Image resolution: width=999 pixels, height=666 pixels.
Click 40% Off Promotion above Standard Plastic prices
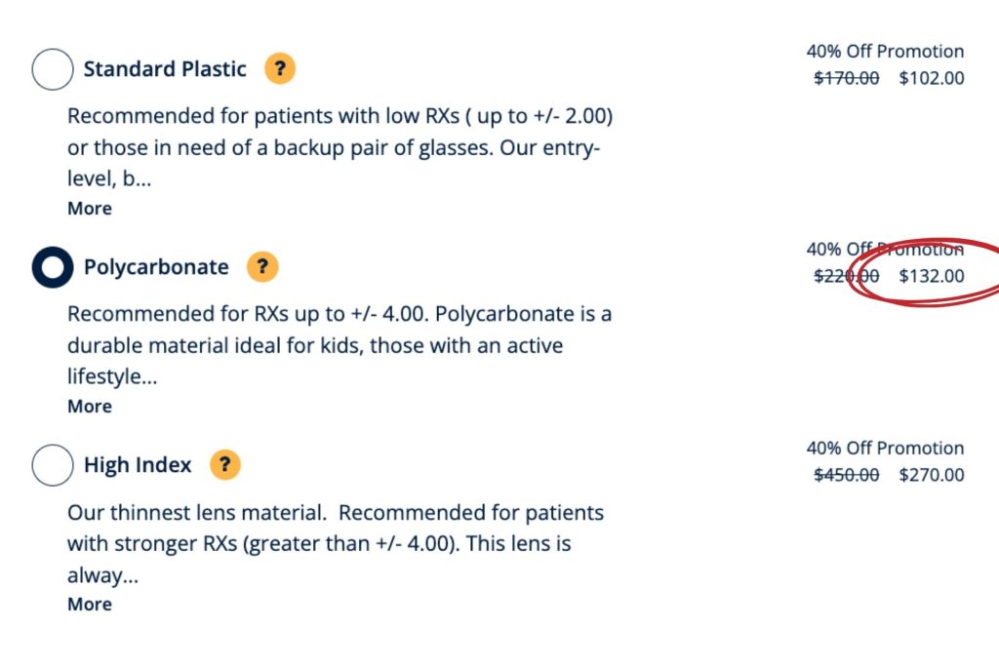(884, 51)
